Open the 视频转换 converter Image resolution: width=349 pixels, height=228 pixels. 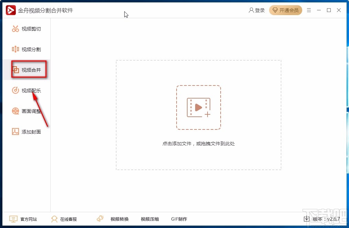[119, 219]
